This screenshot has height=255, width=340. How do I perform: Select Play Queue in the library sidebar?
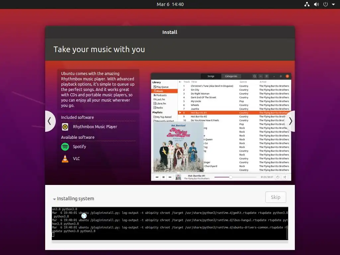pos(162,87)
